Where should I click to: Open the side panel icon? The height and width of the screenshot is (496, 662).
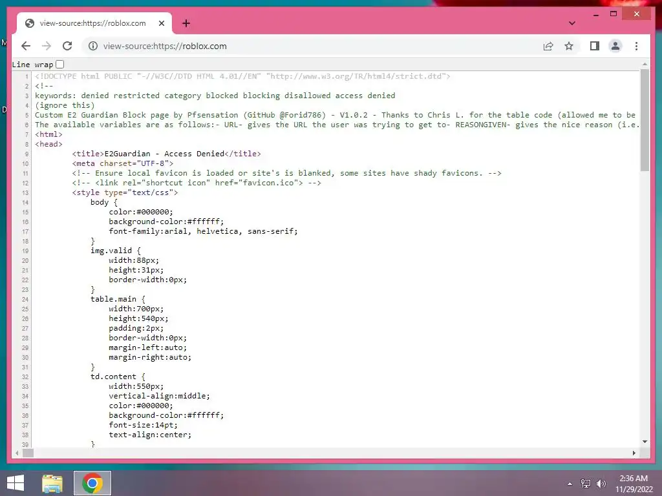595,46
